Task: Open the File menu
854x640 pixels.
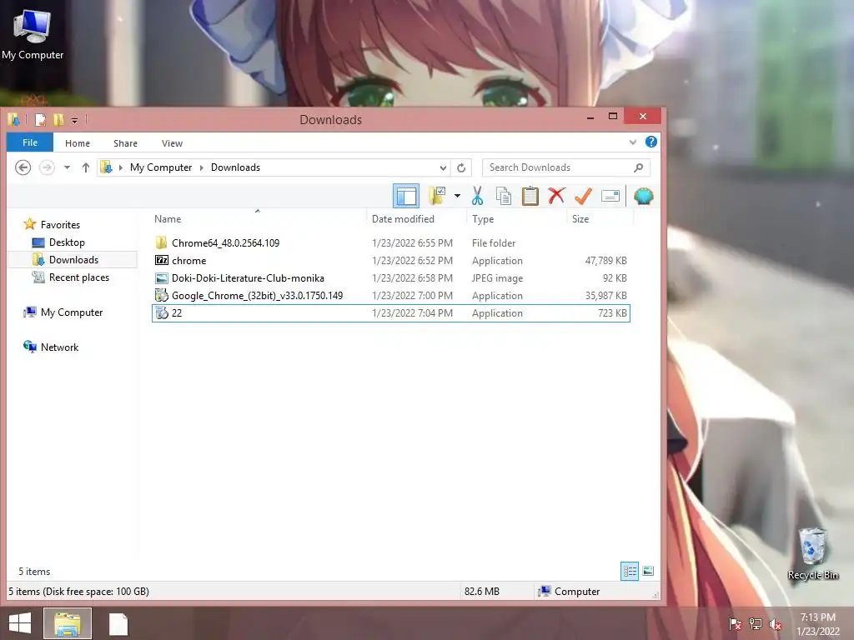Action: [30, 142]
